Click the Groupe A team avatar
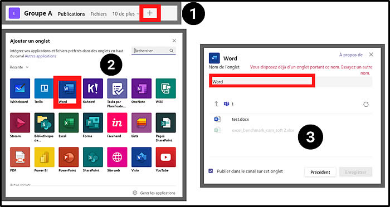Image resolution: width=390 pixels, height=207 pixels. pyautogui.click(x=14, y=13)
